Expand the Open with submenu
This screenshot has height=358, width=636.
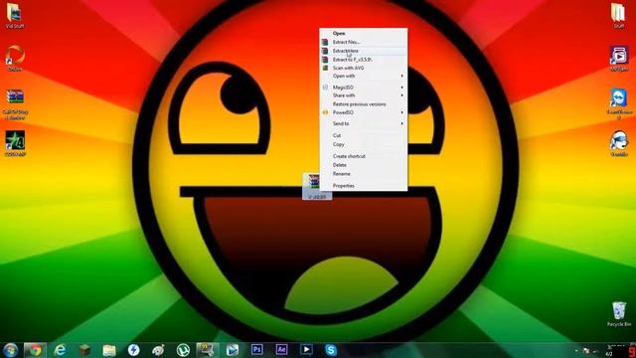pyautogui.click(x=363, y=76)
